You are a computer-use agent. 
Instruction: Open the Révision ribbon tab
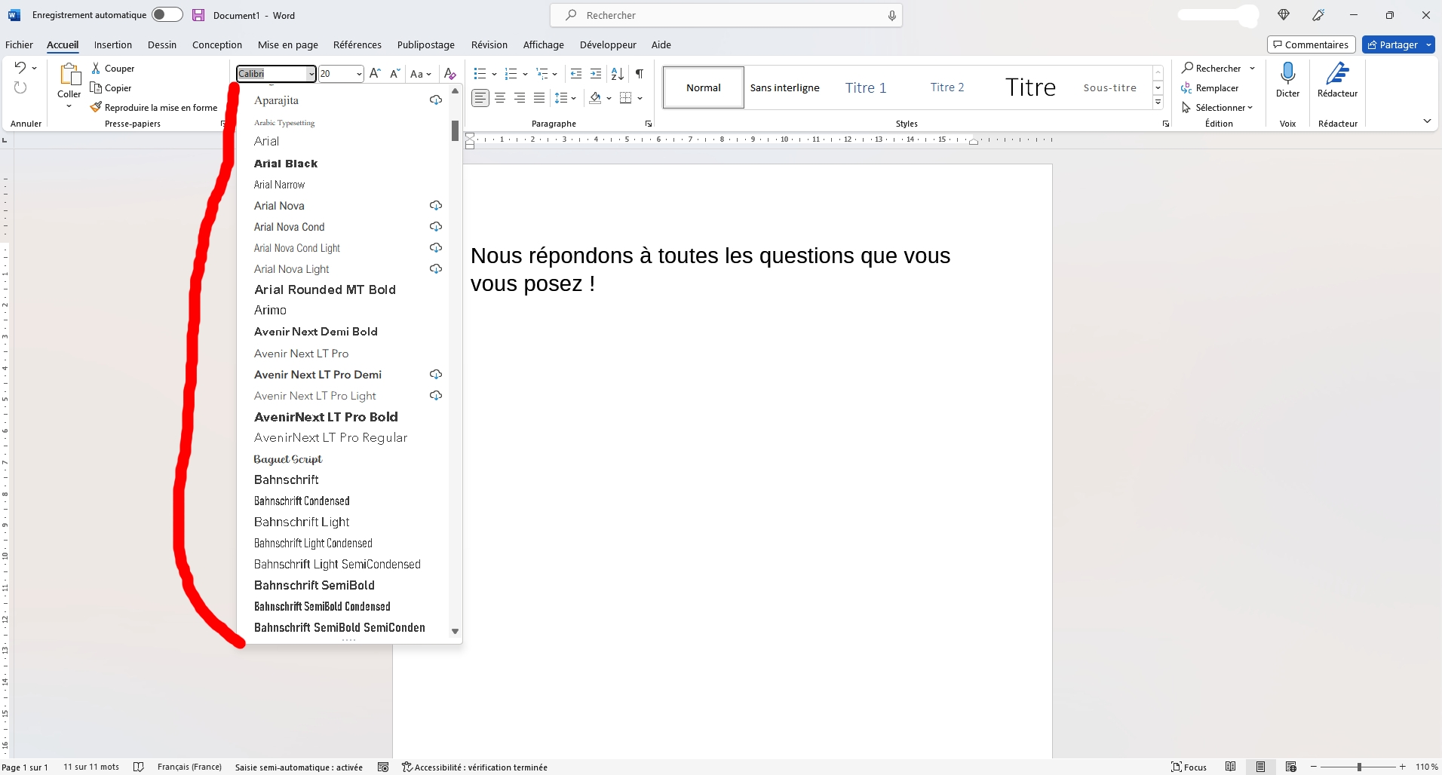coord(489,44)
